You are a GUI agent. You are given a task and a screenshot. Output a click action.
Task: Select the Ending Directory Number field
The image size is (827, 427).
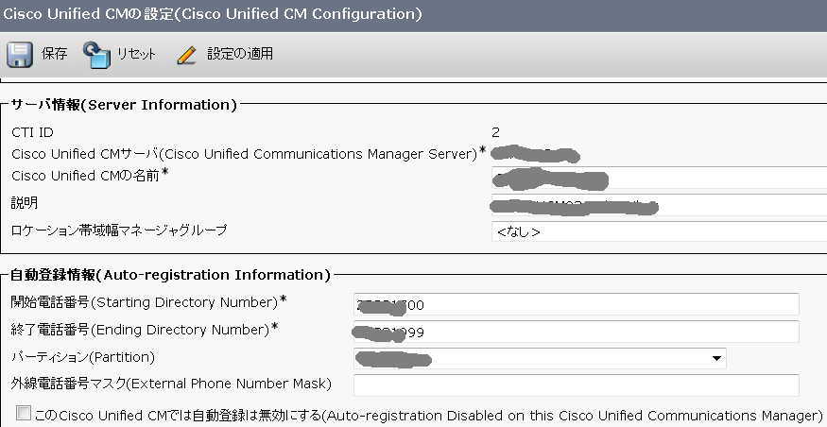[x=577, y=331]
